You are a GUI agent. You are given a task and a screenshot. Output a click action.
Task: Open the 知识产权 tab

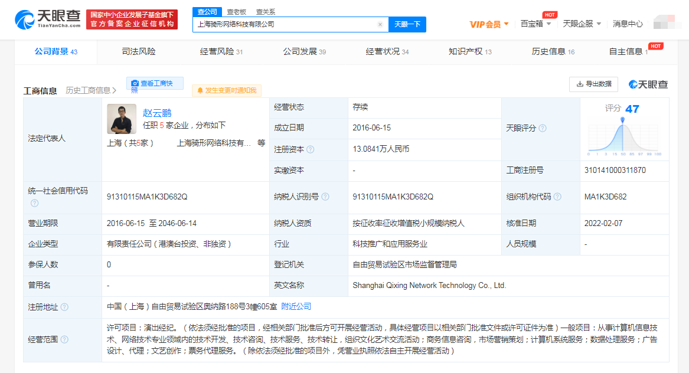point(470,52)
